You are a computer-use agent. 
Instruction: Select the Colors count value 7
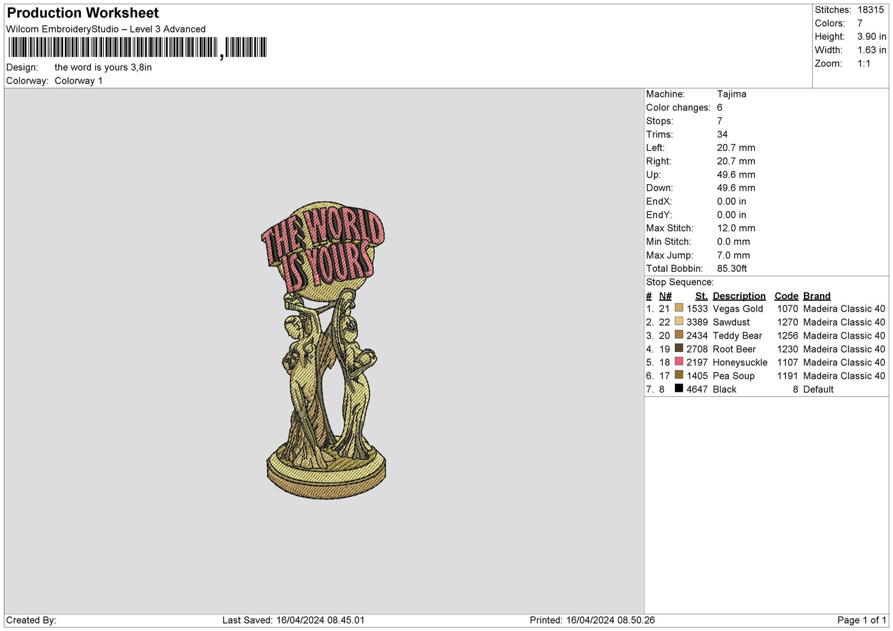860,23
